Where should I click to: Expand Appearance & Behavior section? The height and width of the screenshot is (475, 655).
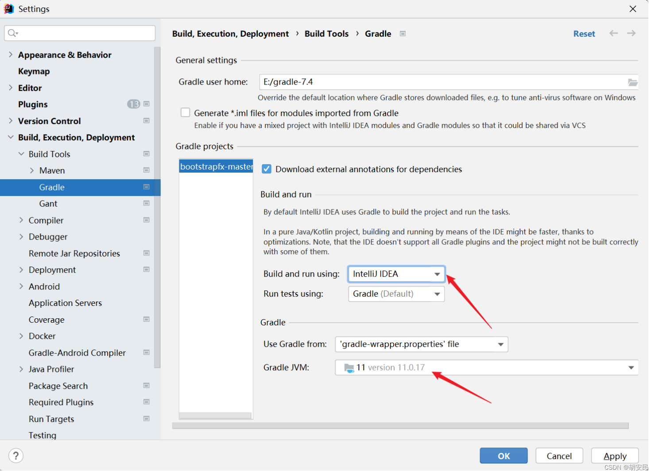click(11, 55)
